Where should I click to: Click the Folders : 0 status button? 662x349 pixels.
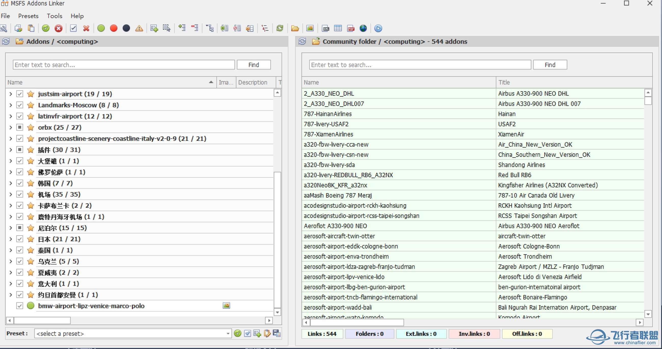point(369,334)
